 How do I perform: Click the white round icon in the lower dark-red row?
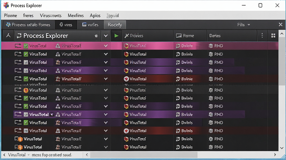coord(126,131)
